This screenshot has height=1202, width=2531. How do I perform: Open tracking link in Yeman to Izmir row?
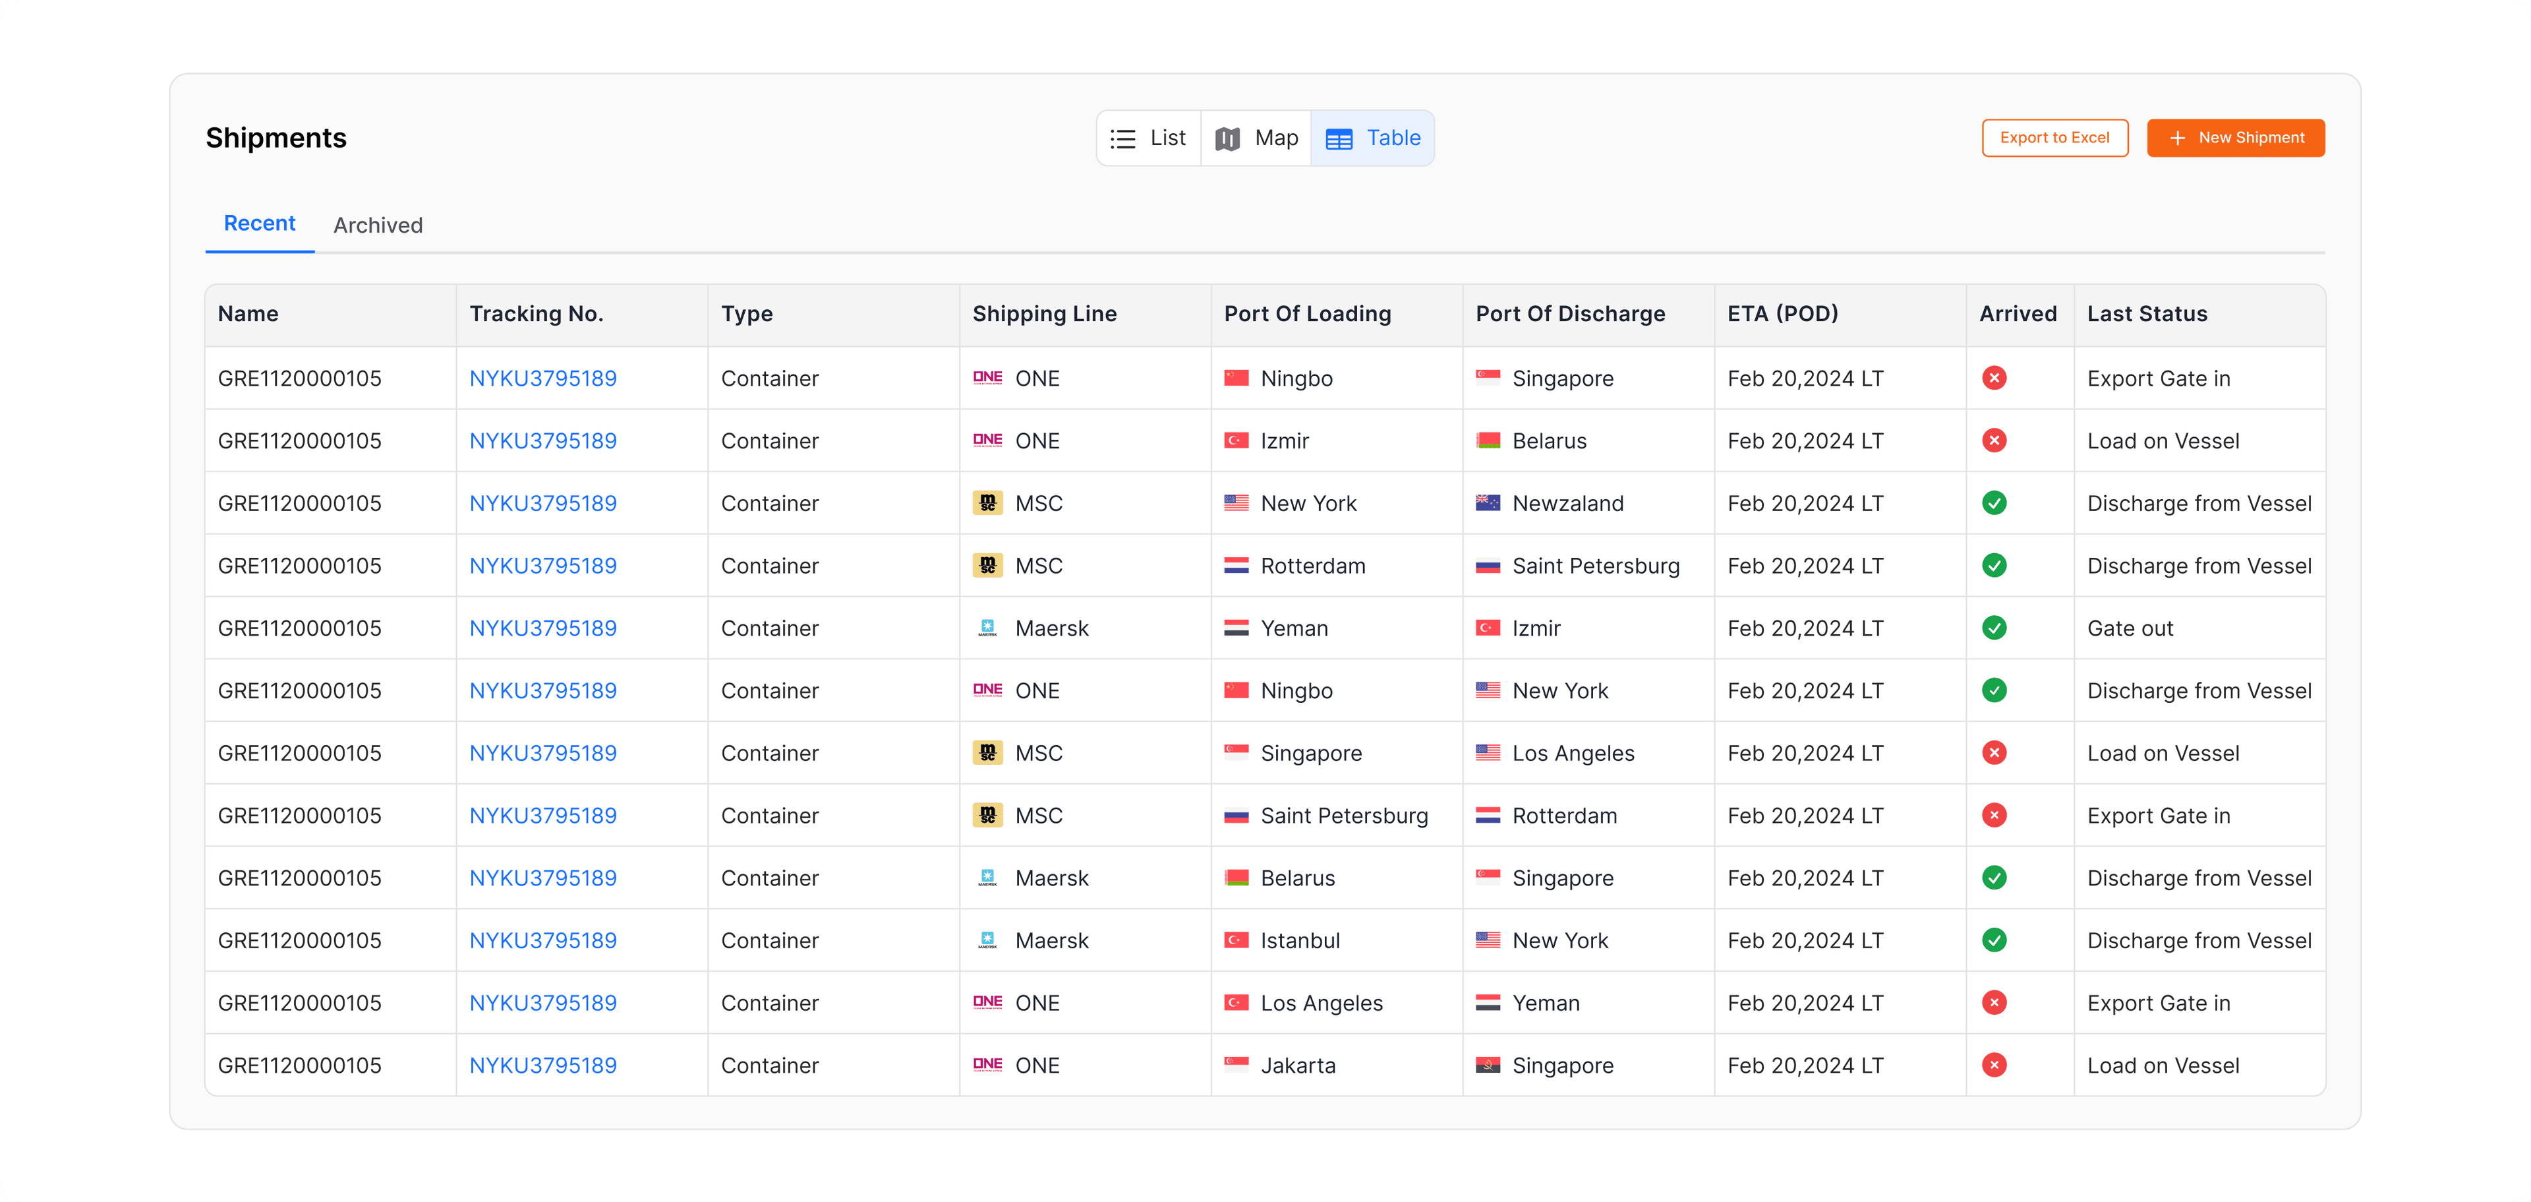542,628
